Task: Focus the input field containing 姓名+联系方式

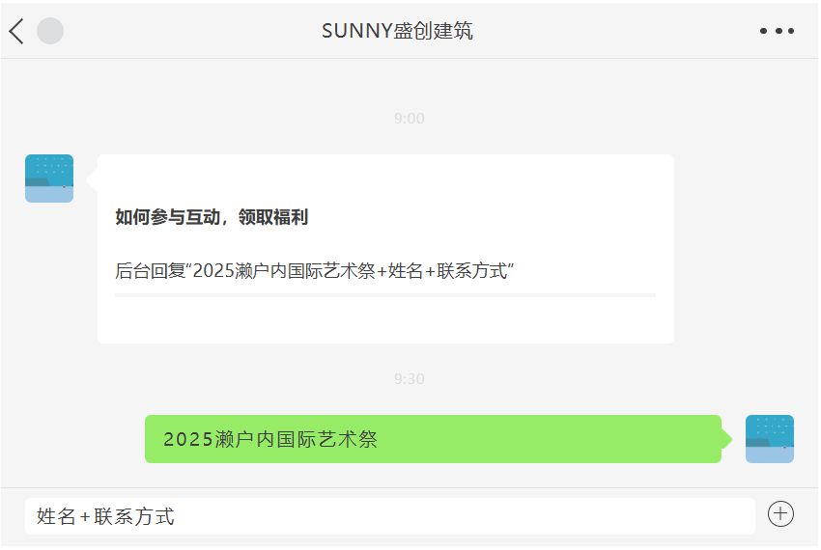Action: pos(389,516)
